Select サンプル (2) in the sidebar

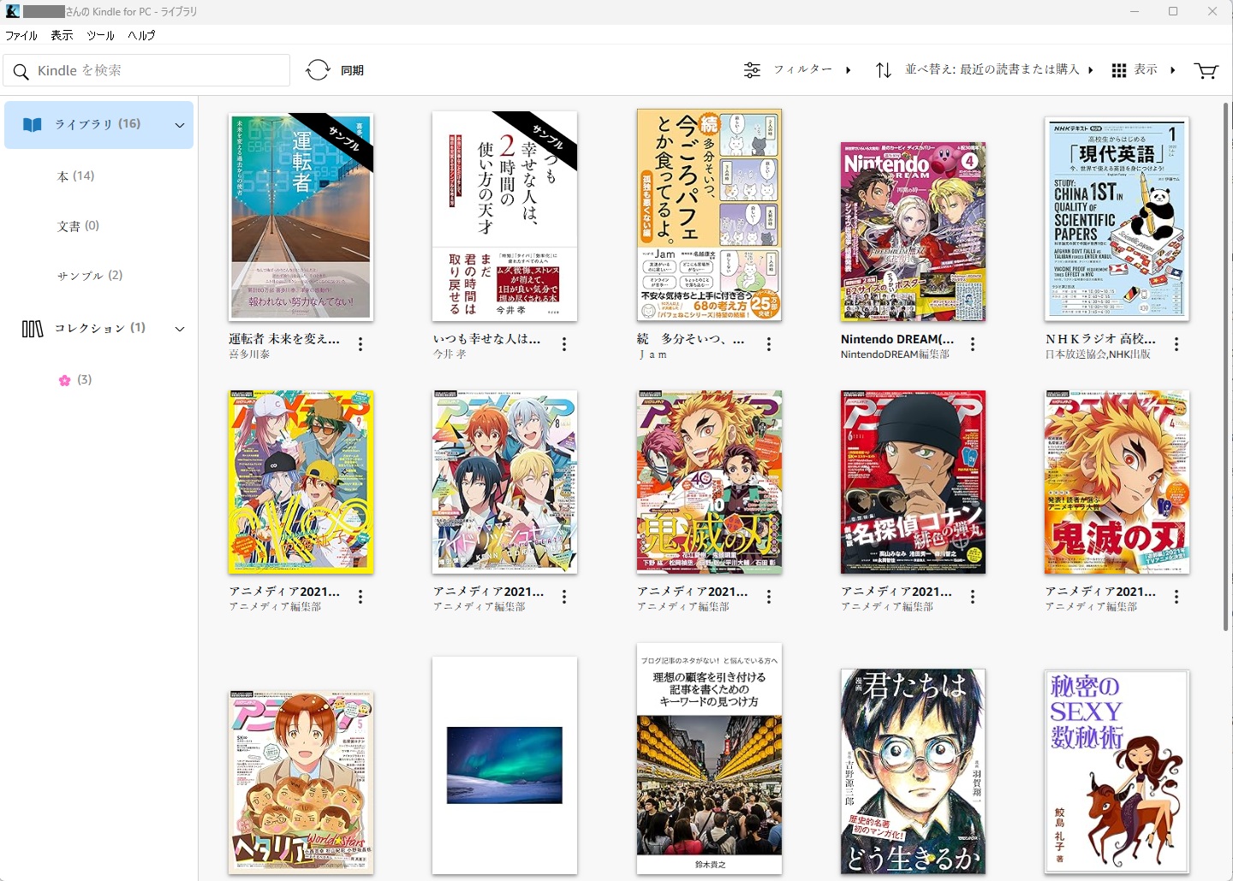[90, 276]
